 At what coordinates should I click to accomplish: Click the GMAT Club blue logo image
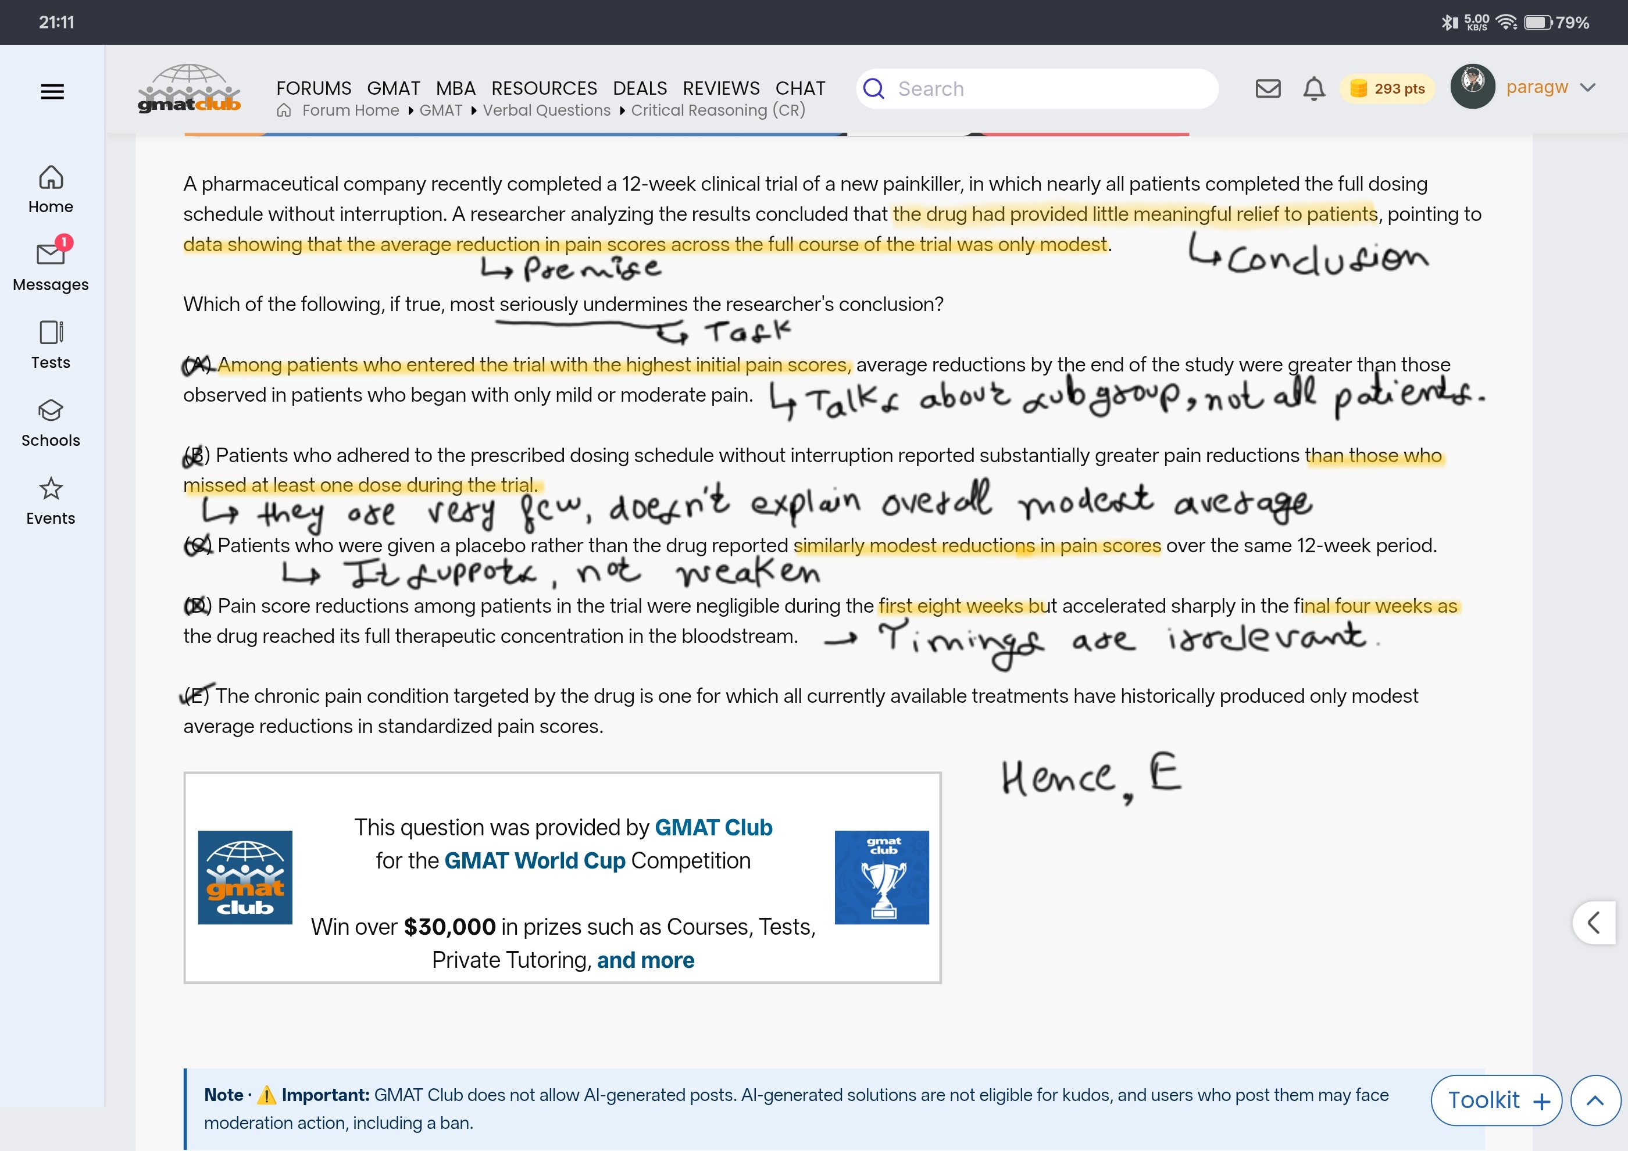tap(245, 877)
